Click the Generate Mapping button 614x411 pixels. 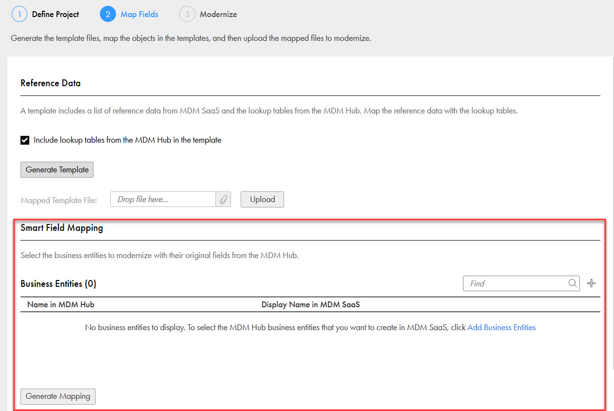58,396
